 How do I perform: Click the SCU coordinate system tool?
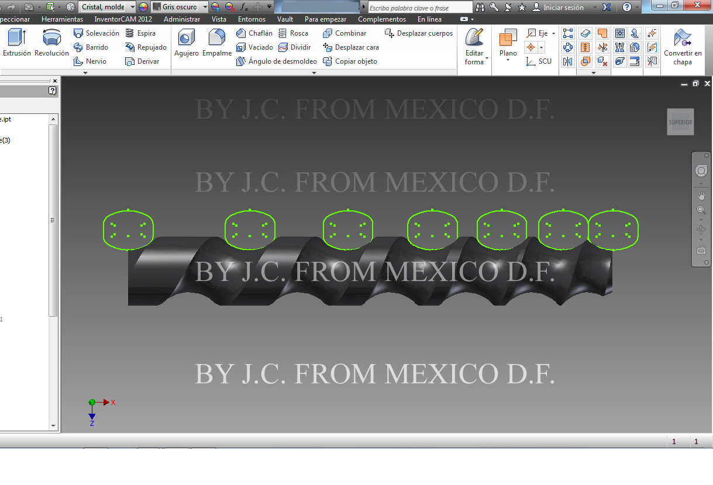[x=539, y=61]
